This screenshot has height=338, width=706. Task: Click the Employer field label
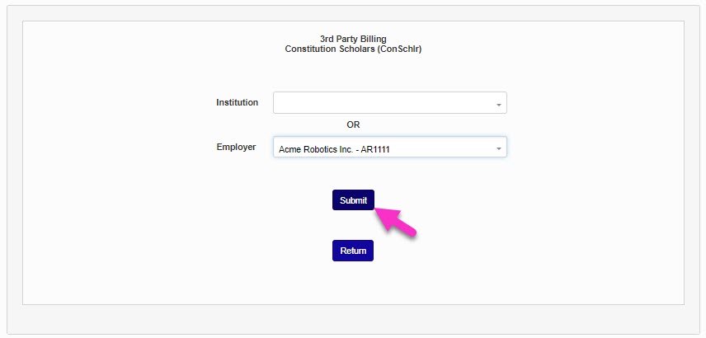click(x=236, y=148)
